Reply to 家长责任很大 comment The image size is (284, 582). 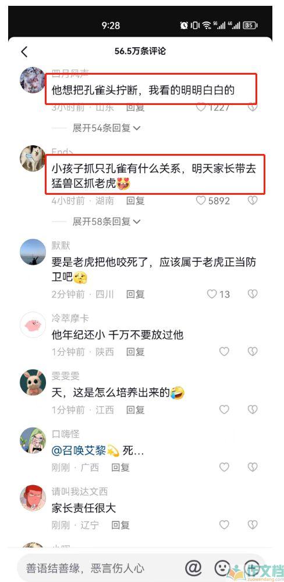120,525
